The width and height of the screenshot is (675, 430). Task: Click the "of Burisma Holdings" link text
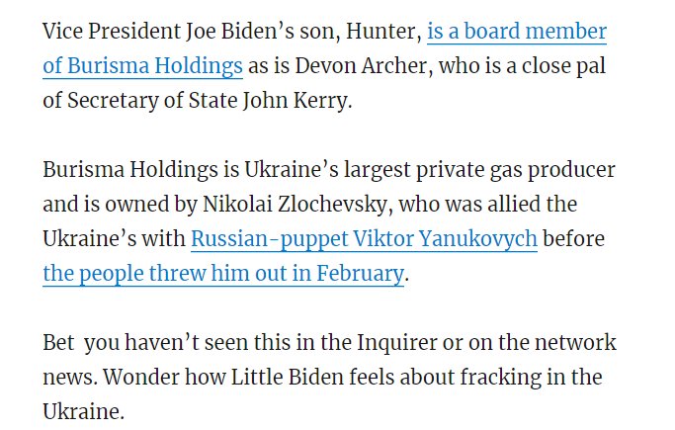(142, 67)
